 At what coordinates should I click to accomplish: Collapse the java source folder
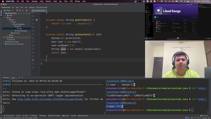[x=10, y=22]
